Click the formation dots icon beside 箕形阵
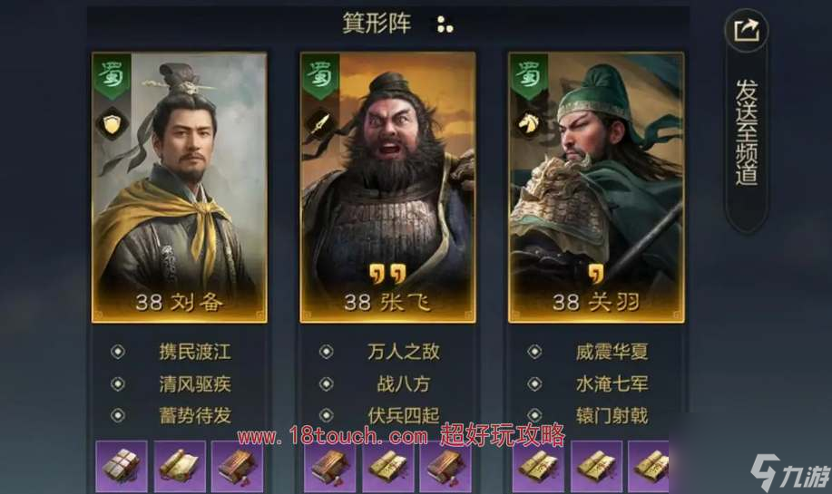The height and width of the screenshot is (494, 832). click(x=445, y=24)
